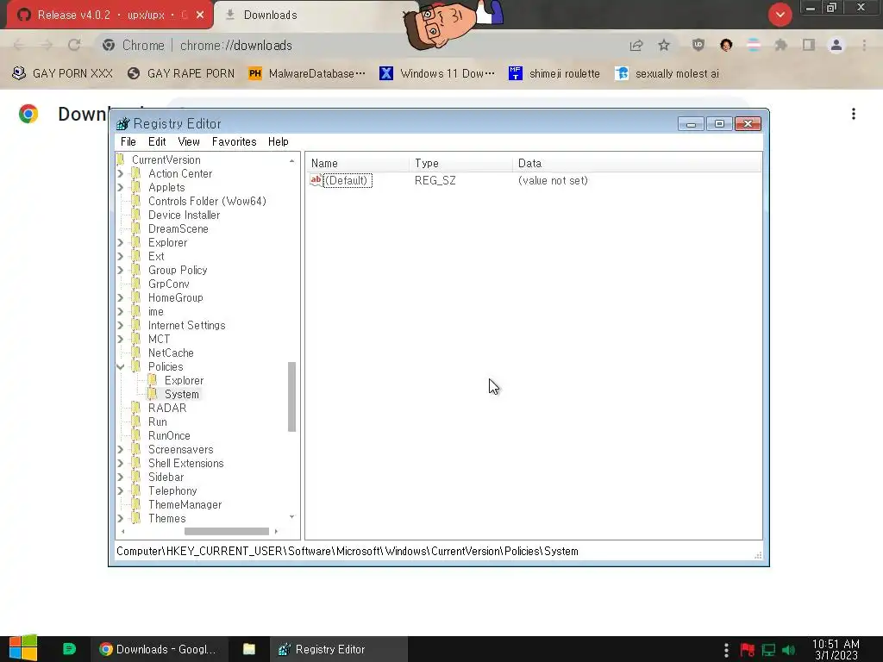Image resolution: width=883 pixels, height=662 pixels.
Task: Select the NetCache registry key
Action: [x=171, y=353]
